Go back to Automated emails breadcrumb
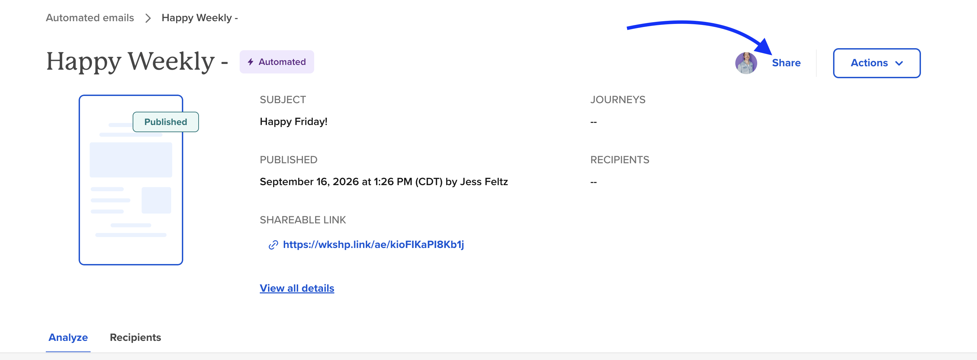The image size is (977, 360). click(90, 18)
